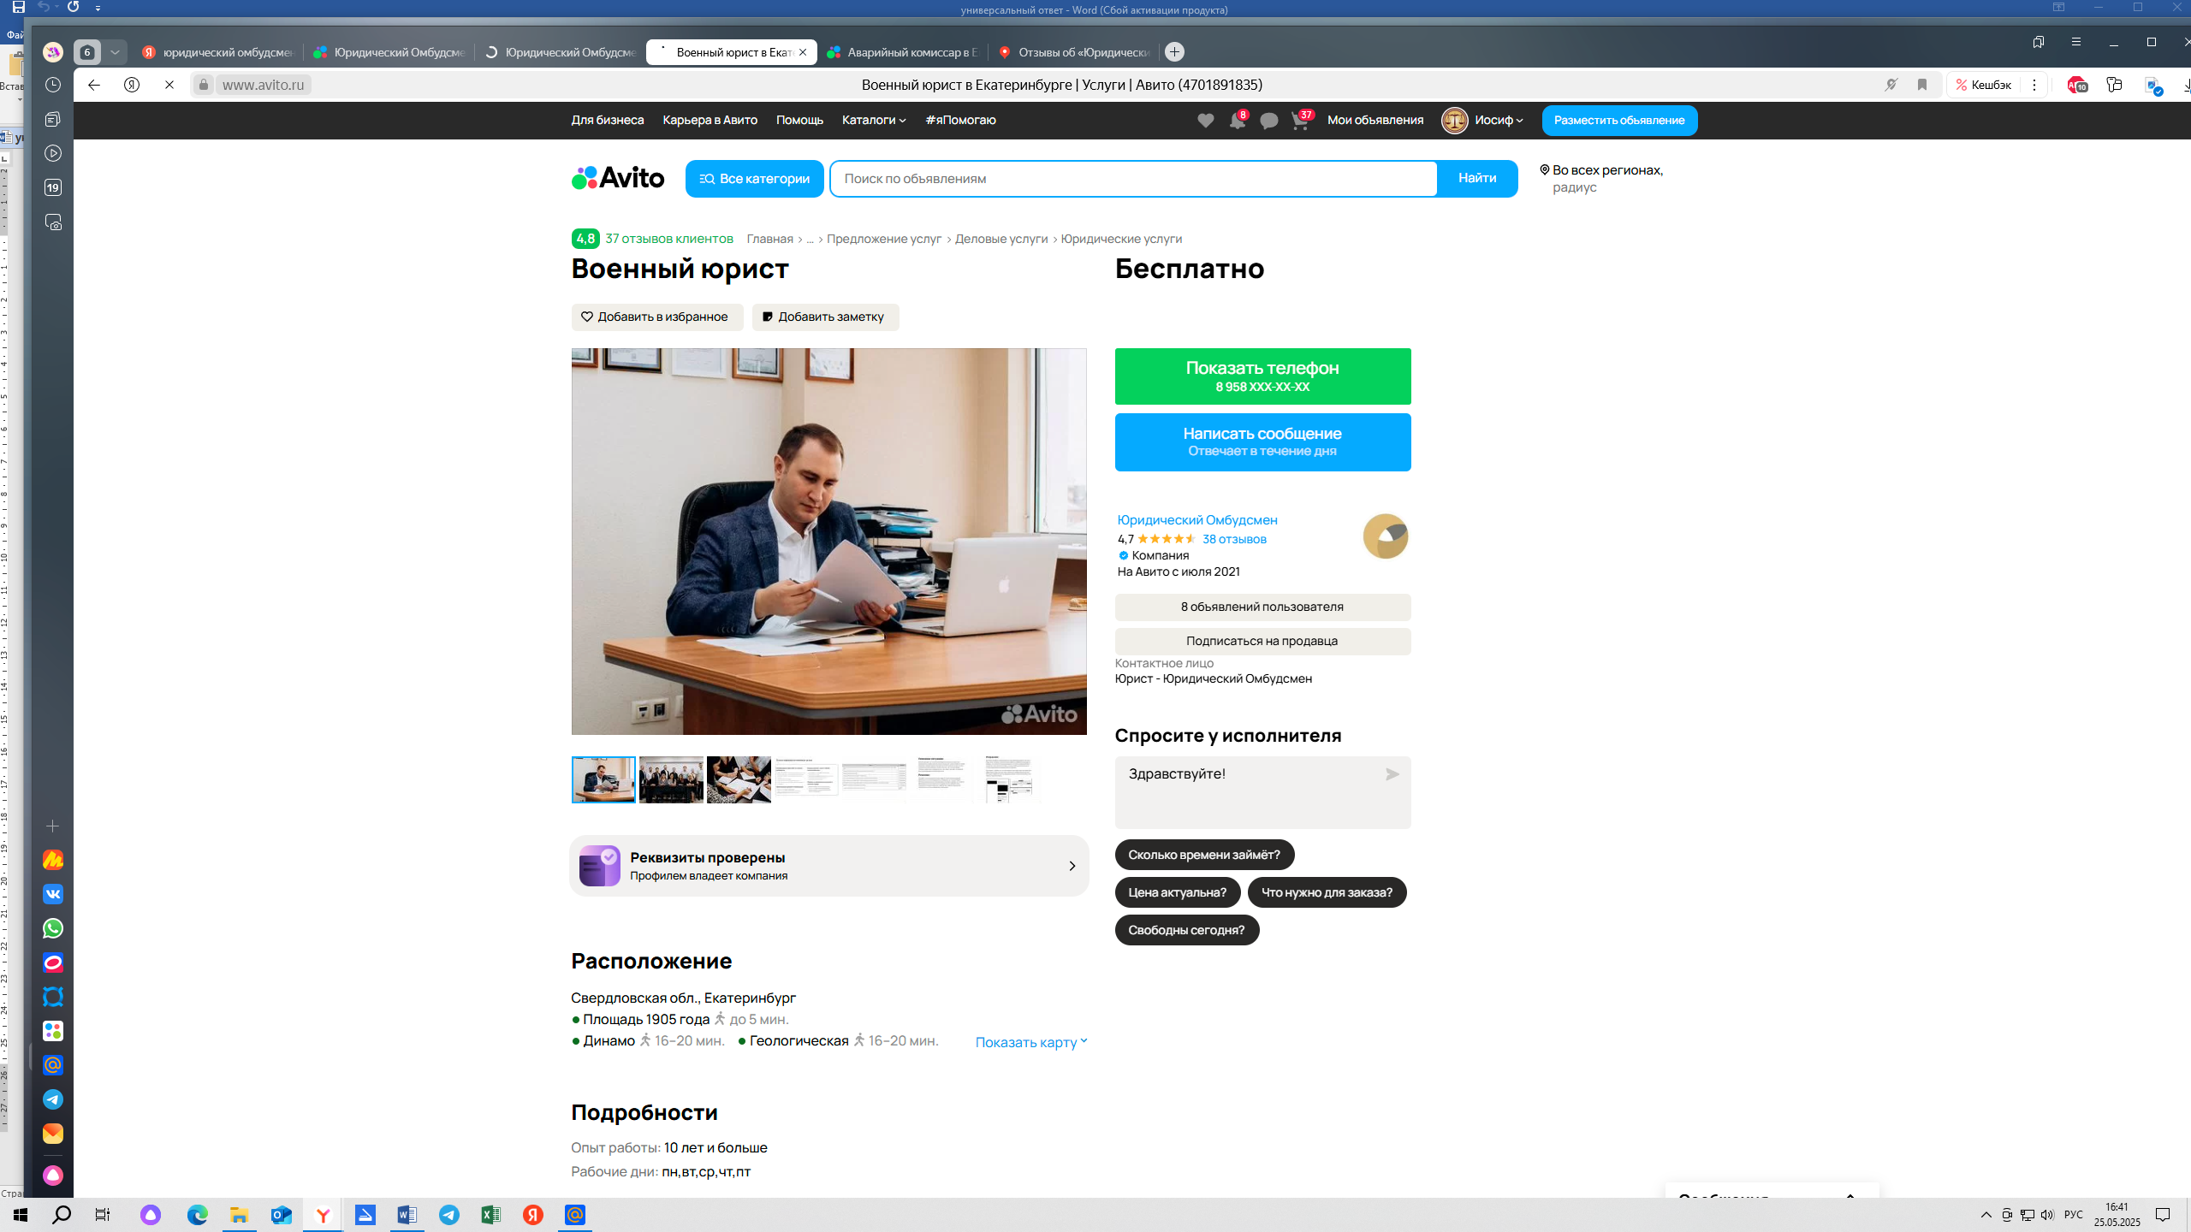The image size is (2191, 1232).
Task: Expand Показать карту
Action: pyautogui.click(x=1031, y=1042)
